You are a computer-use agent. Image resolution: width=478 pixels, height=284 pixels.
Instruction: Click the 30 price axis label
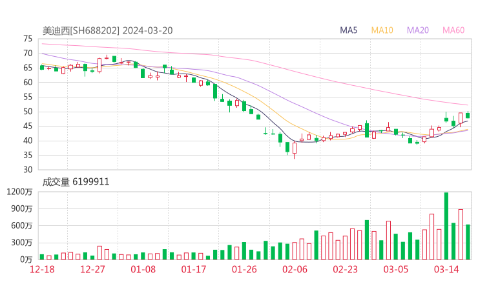click(28, 170)
